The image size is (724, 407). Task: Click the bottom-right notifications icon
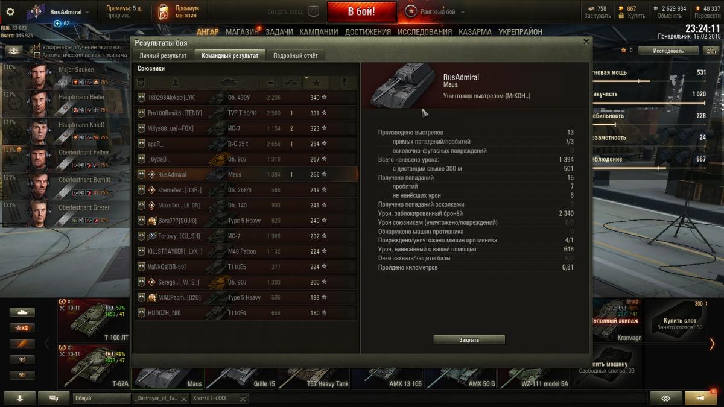pos(700,398)
